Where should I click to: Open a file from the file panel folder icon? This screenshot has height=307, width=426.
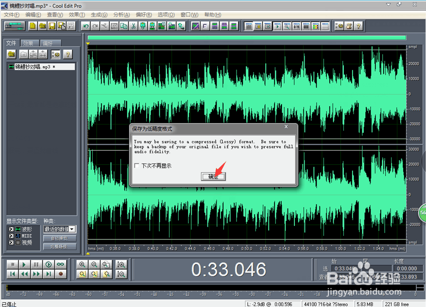[x=11, y=54]
